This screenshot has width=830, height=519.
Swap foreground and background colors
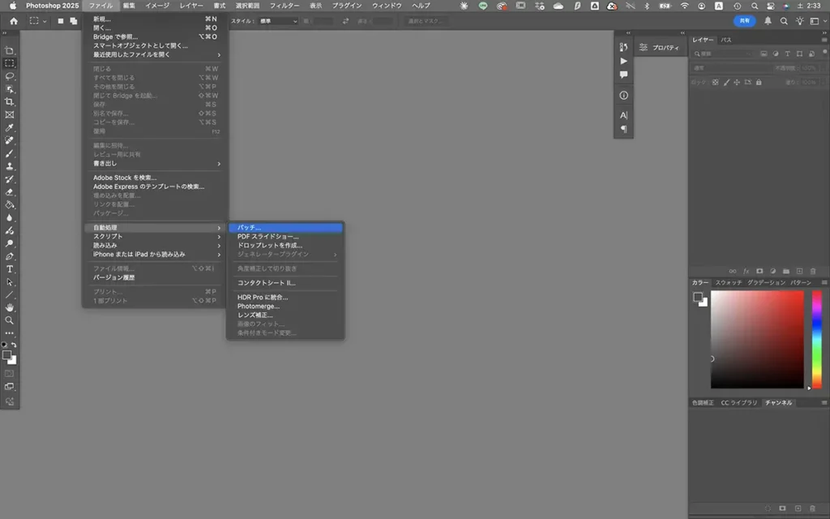[x=14, y=345]
